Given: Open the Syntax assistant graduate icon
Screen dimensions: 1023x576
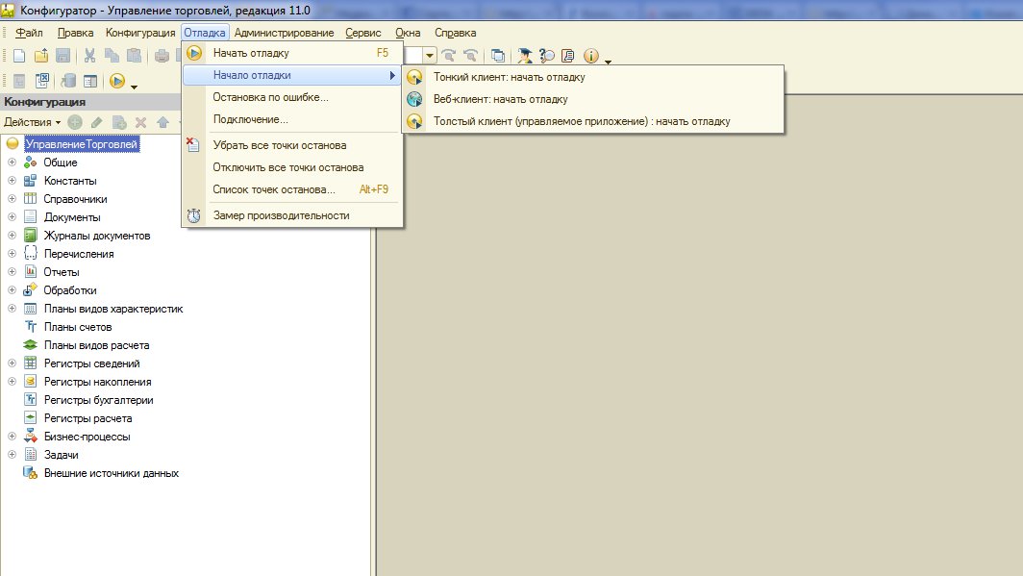Looking at the screenshot, I should tap(525, 56).
